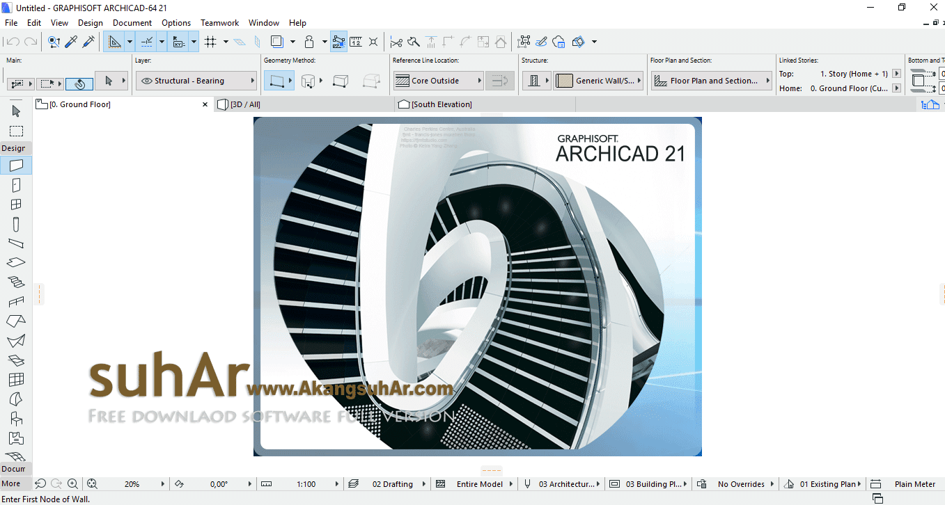945x505 pixels.
Task: Click the Split scissors tool
Action: click(396, 42)
